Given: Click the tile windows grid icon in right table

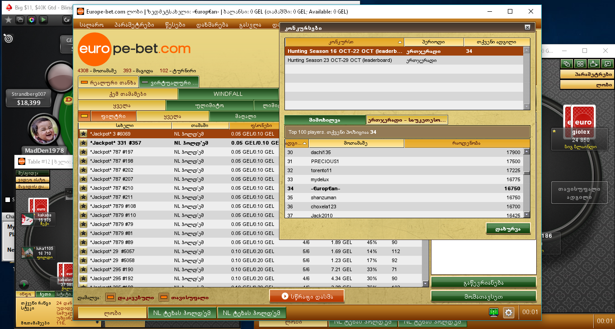Looking at the screenshot, I should click(580, 64).
